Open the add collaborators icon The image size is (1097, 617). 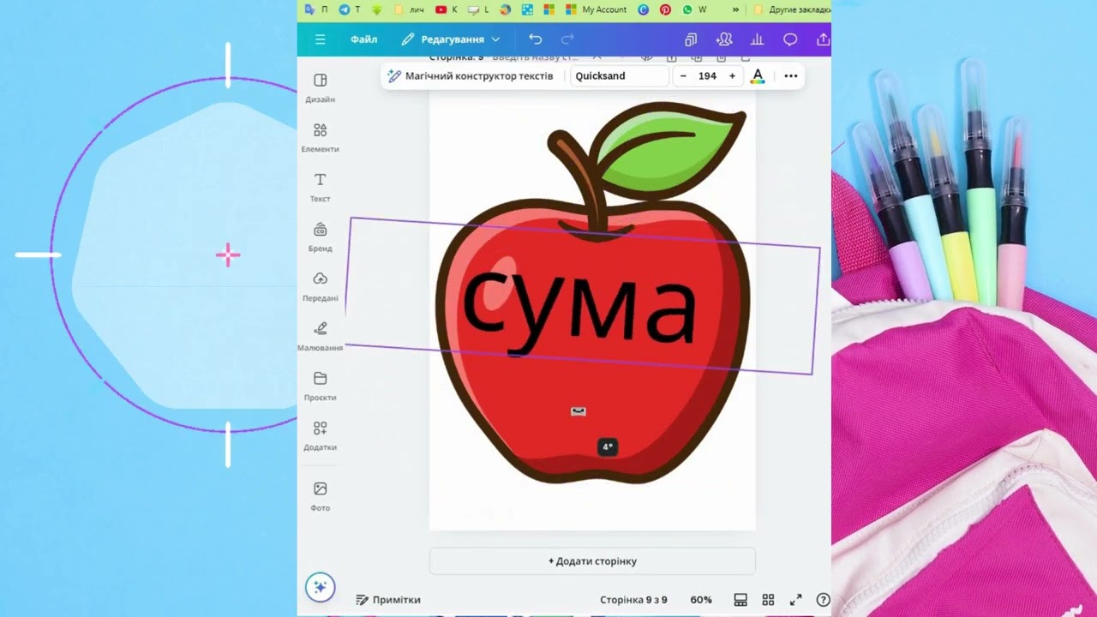tap(724, 39)
